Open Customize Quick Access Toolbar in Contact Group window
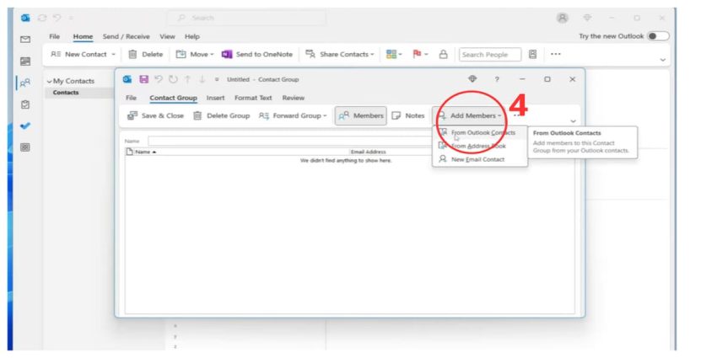The image size is (717, 358). click(x=216, y=79)
